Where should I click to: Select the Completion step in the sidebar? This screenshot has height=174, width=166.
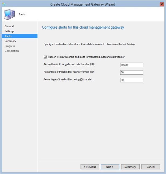(x=12, y=51)
